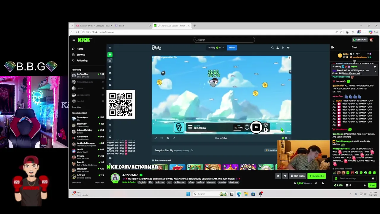Expand Following list with Show More
This screenshot has width=380, height=214.
click(x=76, y=107)
